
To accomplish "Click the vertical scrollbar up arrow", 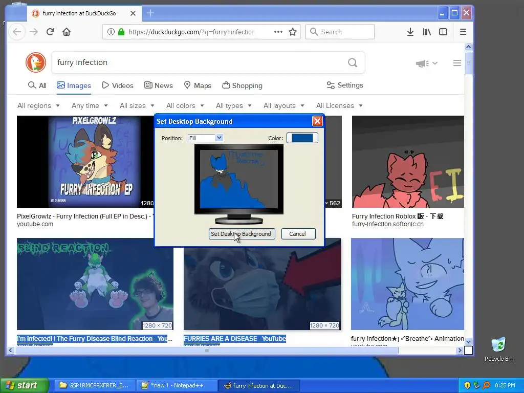I will tap(469, 47).
